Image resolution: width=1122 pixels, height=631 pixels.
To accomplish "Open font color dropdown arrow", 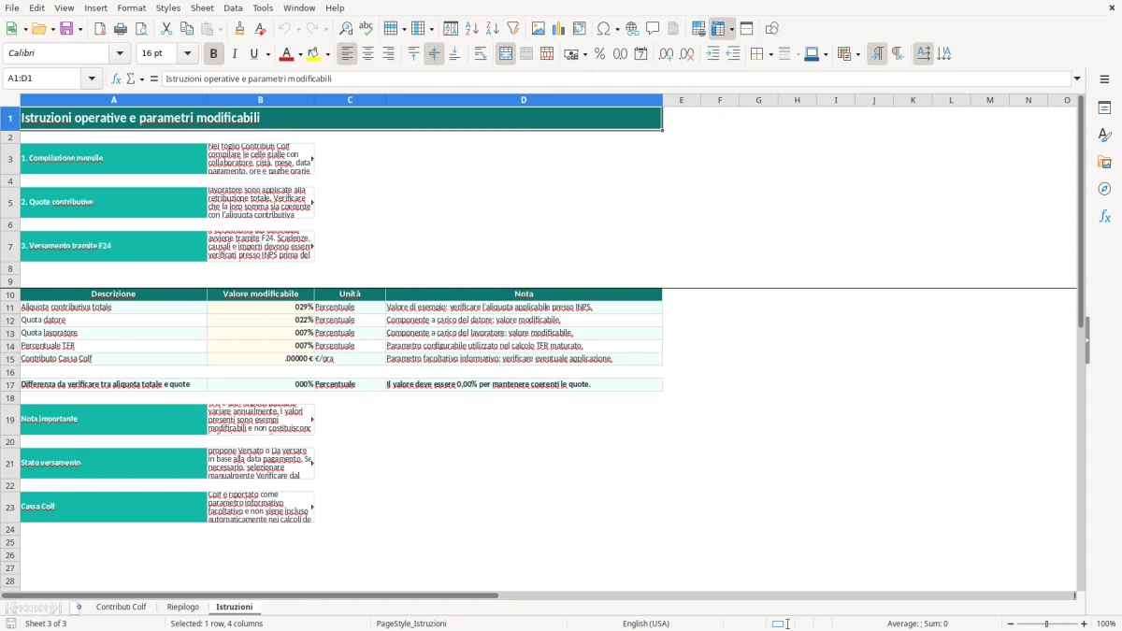I will 300,54.
